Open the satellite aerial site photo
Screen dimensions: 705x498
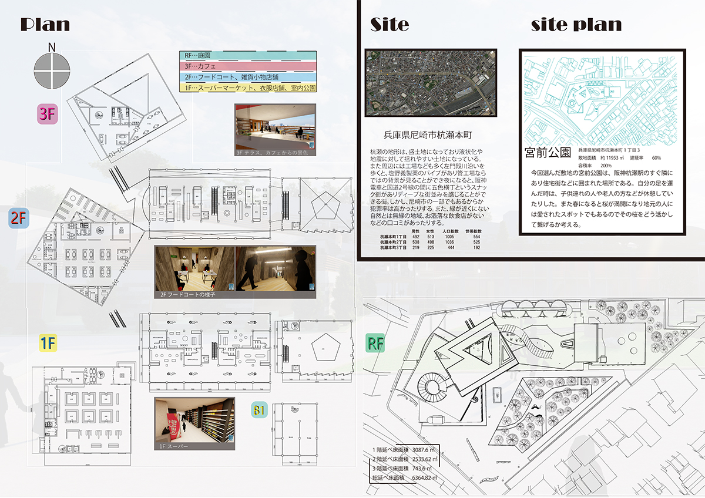431,82
